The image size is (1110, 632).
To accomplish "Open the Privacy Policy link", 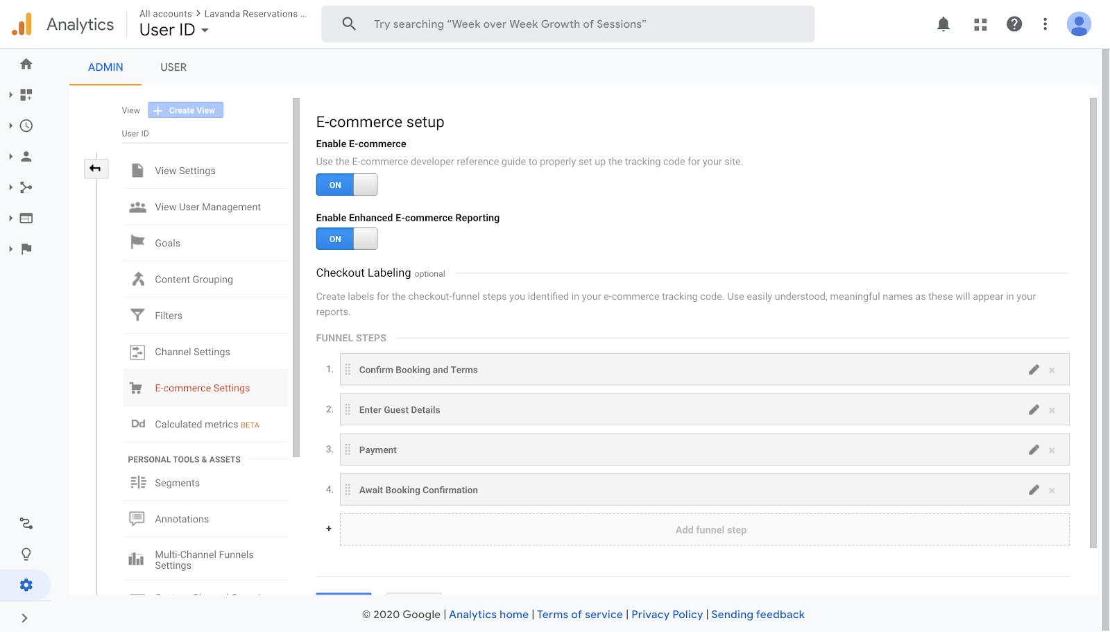I will [667, 615].
